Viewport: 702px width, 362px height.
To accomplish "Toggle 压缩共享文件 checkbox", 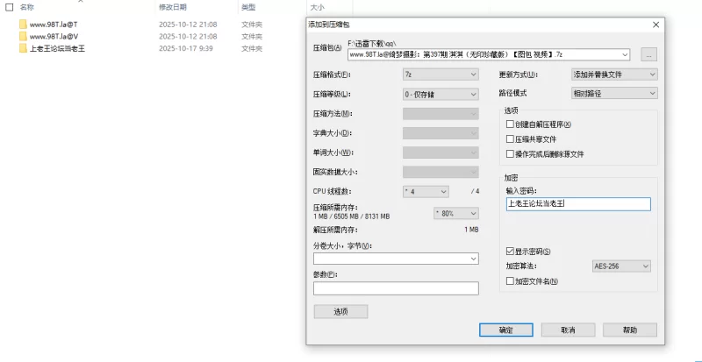I will (x=511, y=138).
